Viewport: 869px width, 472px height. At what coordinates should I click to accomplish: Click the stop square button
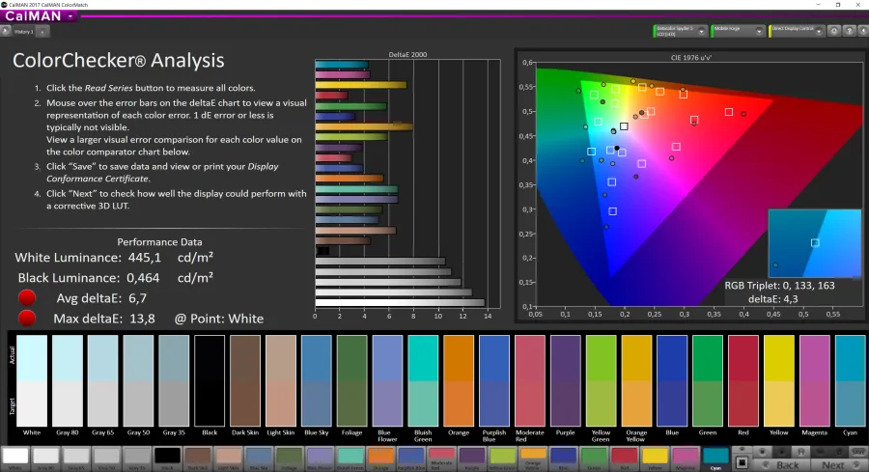click(x=743, y=462)
